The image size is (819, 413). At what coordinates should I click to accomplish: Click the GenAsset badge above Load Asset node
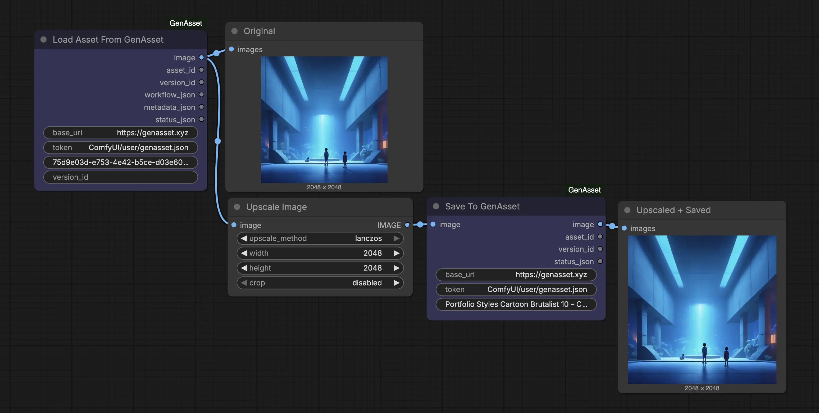pos(186,23)
